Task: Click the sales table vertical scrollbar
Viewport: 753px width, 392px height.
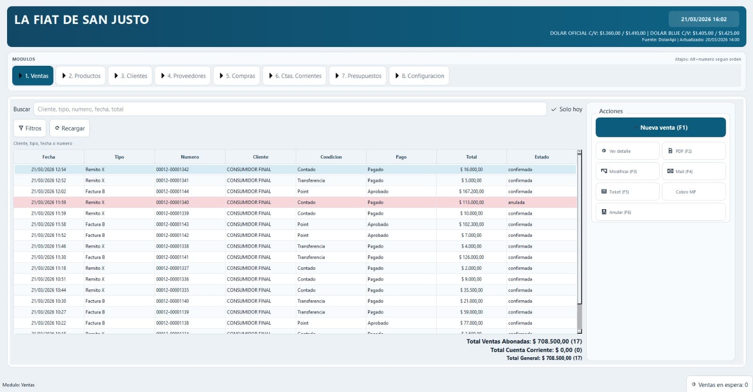Action: [x=579, y=235]
